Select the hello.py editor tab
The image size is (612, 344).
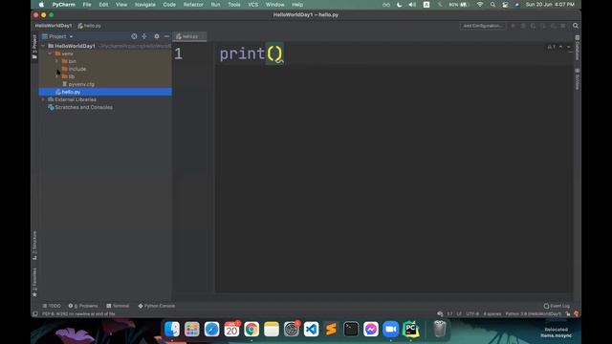point(189,36)
